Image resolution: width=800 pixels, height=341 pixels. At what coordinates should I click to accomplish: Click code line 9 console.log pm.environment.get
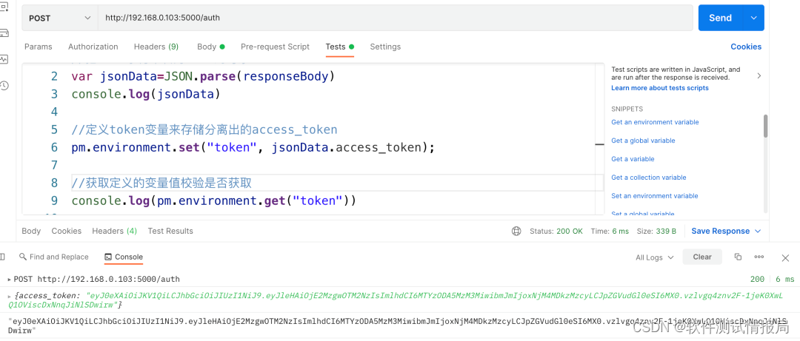(213, 200)
